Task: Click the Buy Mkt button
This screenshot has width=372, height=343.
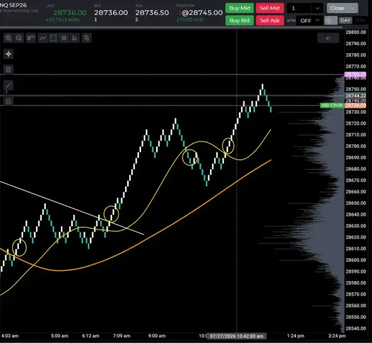Action: point(240,8)
